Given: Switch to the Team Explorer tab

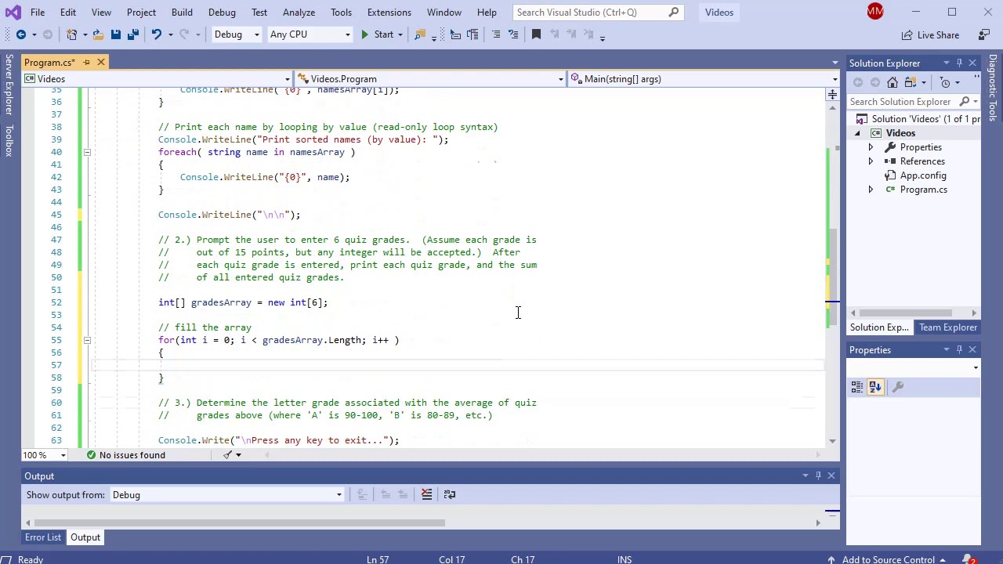Looking at the screenshot, I should 948,327.
